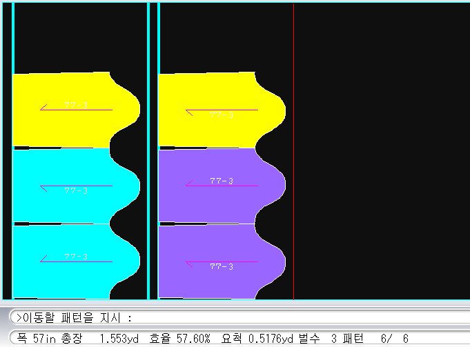Screen dimensions: 470x347
Task: Click the 이동할 패턴을 지시 command input field
Action: [x=276, y=318]
